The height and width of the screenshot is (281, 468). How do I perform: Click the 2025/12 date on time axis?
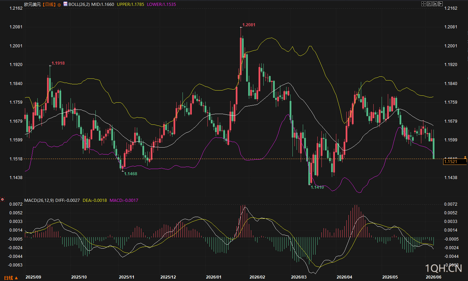coord(168,277)
